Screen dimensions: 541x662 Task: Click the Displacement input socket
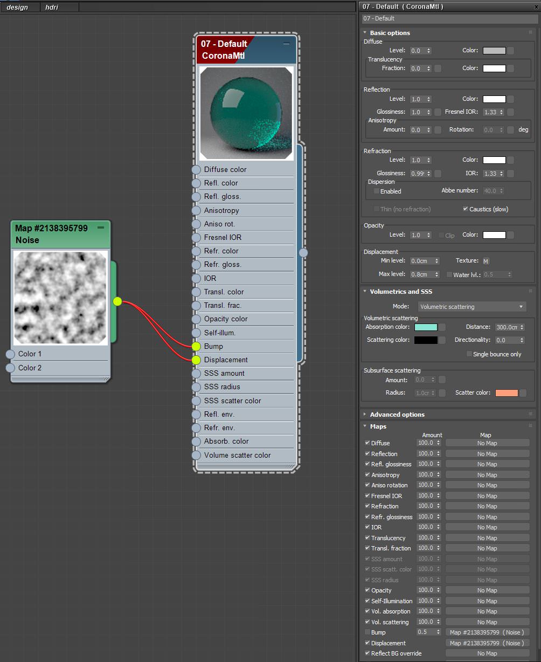(x=196, y=360)
